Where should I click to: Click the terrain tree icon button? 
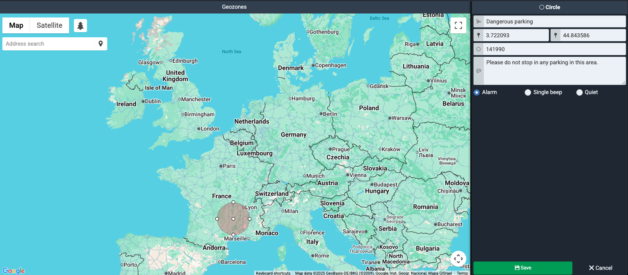pyautogui.click(x=80, y=26)
